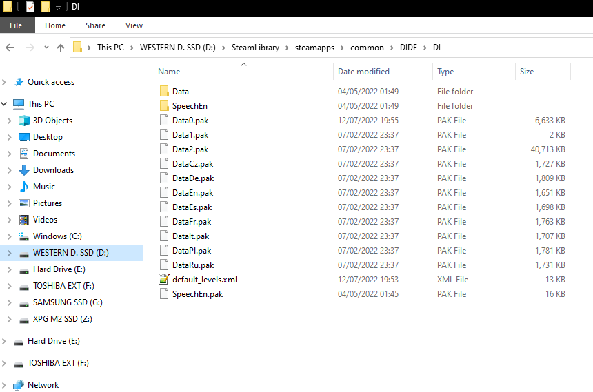Click common breadcrumb in address bar
The height and width of the screenshot is (392, 593).
367,48
